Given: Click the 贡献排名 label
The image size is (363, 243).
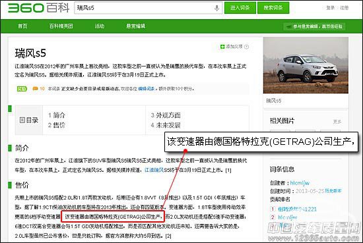Looking at the screenshot, I should (x=280, y=199).
